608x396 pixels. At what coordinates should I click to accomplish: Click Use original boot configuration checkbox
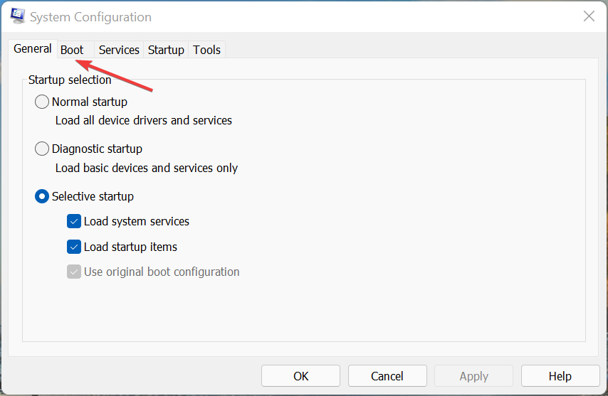point(74,272)
